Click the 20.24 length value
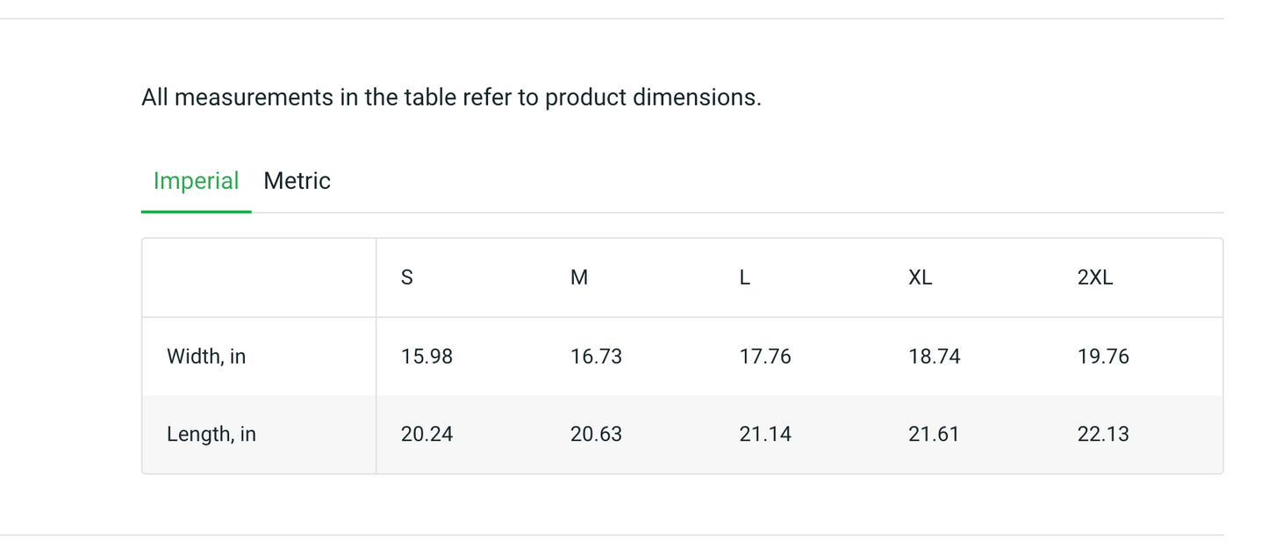1268x547 pixels. tap(426, 434)
